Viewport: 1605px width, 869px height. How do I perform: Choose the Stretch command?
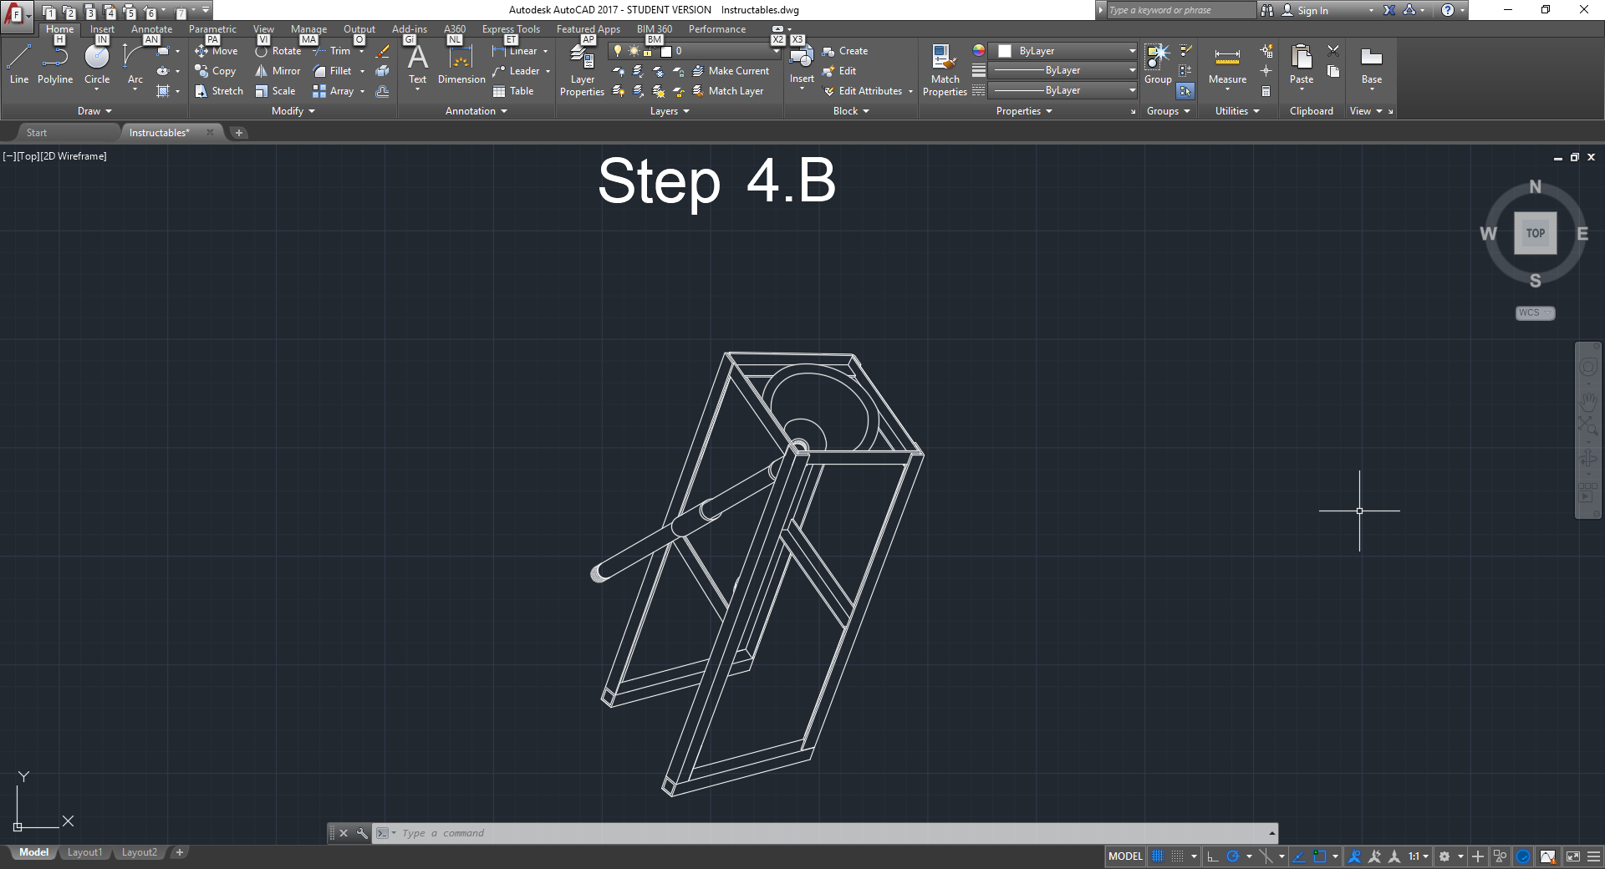(219, 91)
